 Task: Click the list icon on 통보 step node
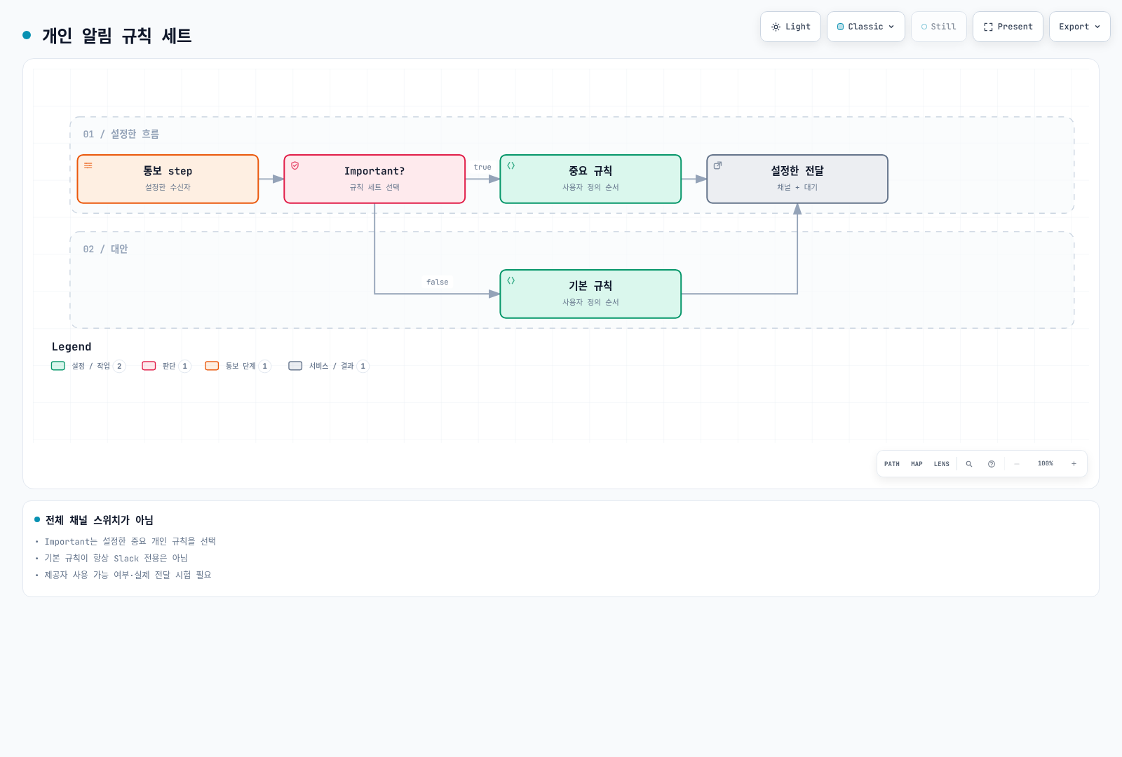(x=88, y=165)
